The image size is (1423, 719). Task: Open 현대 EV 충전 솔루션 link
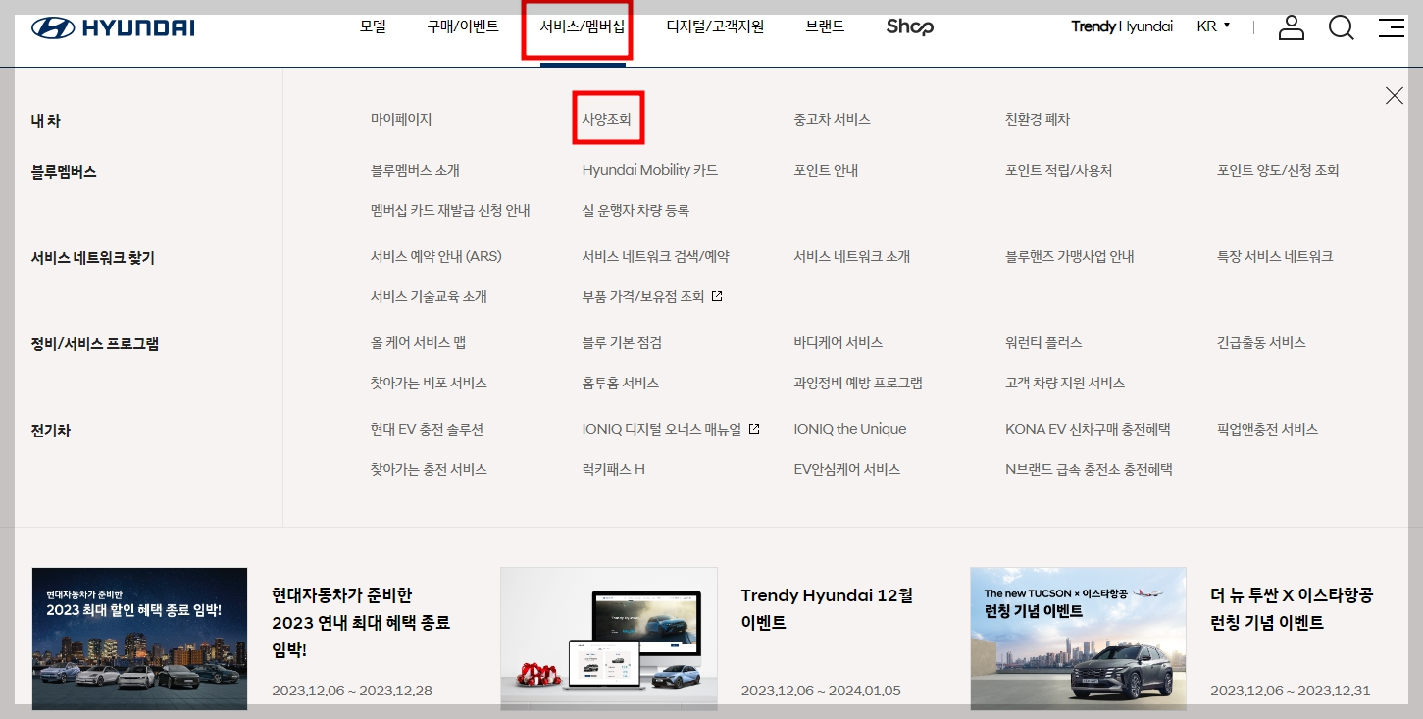[x=428, y=429]
